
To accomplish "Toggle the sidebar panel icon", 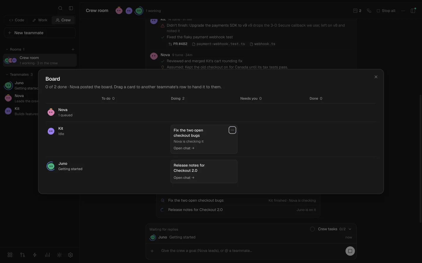I will click(x=71, y=8).
